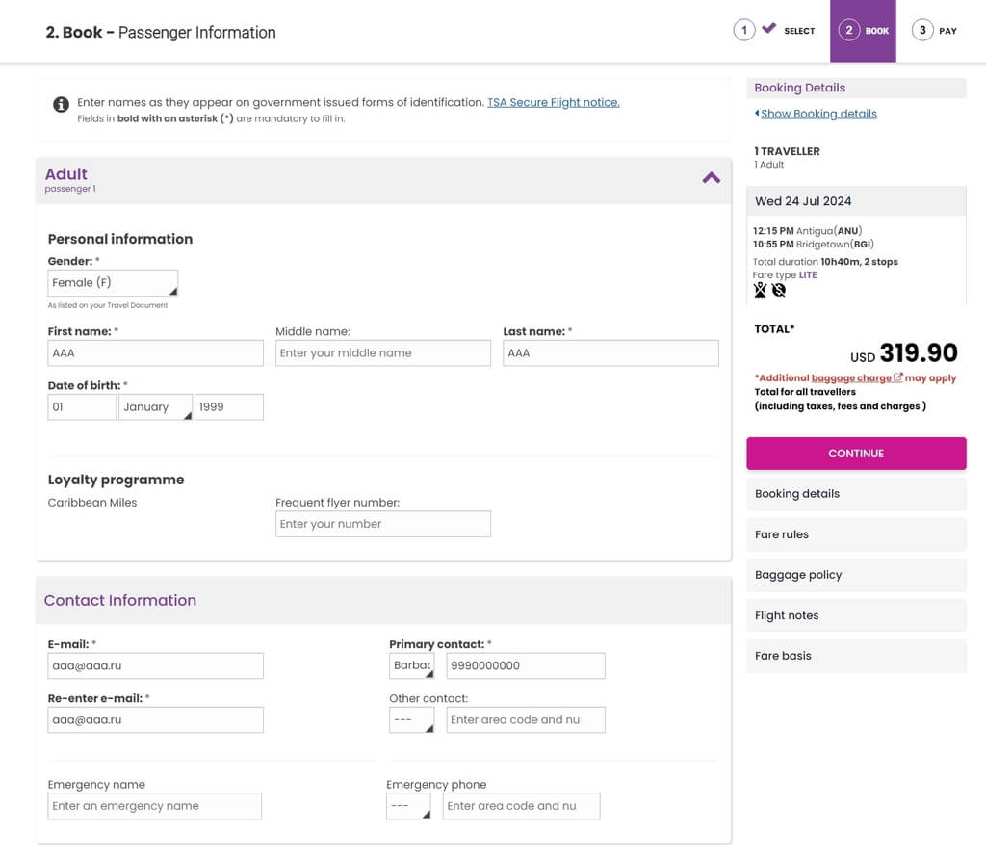This screenshot has width=986, height=858.
Task: Click the birth day field showing 01
Action: tap(83, 407)
